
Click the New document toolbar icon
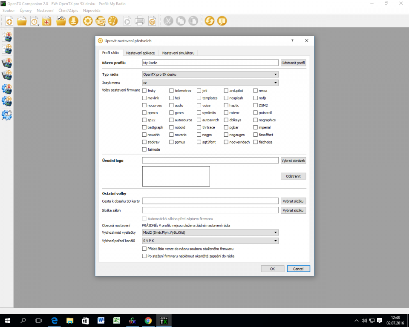[x=9, y=20]
